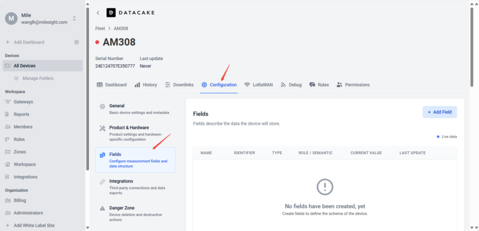Viewport: 479px width, 231px height.
Task: Open Product & Hardware section
Action: pyautogui.click(x=135, y=133)
